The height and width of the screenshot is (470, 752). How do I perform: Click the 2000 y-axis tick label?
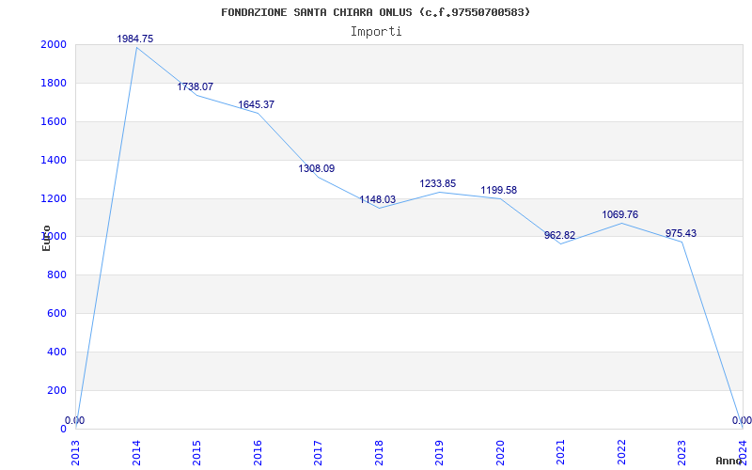[55, 44]
